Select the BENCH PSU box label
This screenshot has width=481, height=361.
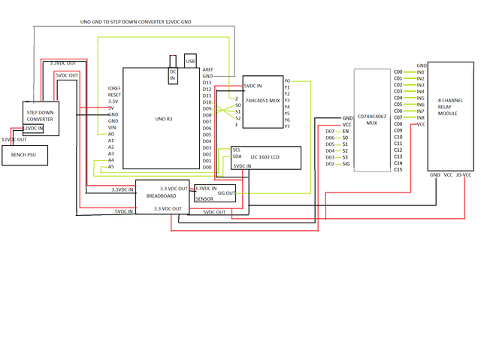(x=23, y=155)
